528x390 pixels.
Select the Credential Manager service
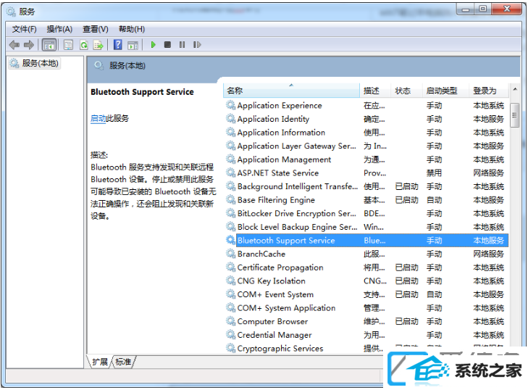pyautogui.click(x=366, y=335)
